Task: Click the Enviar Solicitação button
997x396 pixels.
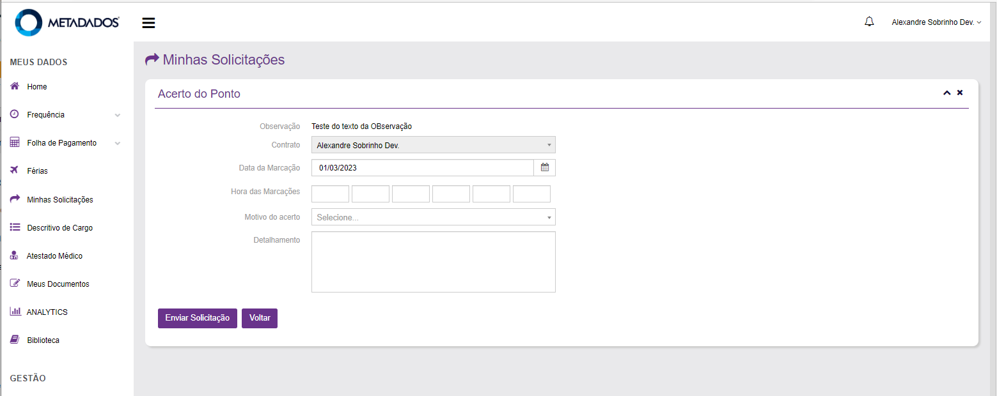Action: click(x=197, y=318)
